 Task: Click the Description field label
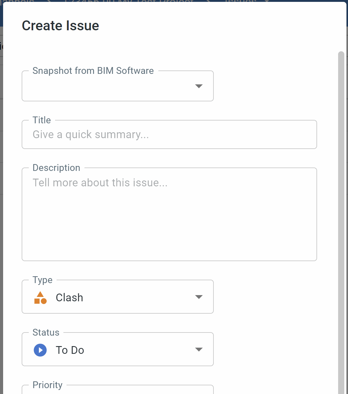(56, 168)
